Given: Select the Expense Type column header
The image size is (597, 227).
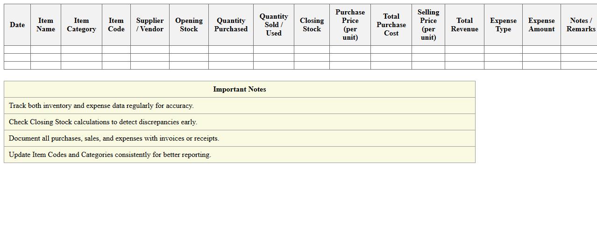Looking at the screenshot, I should (x=503, y=25).
